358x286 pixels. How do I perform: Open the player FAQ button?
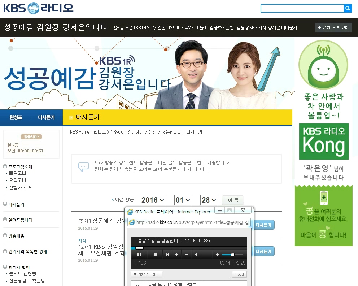click(240, 274)
